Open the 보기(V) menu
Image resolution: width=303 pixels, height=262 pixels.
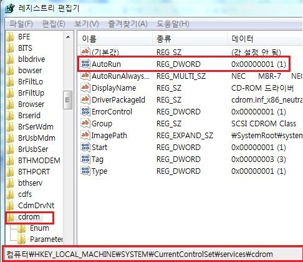pyautogui.click(x=87, y=24)
